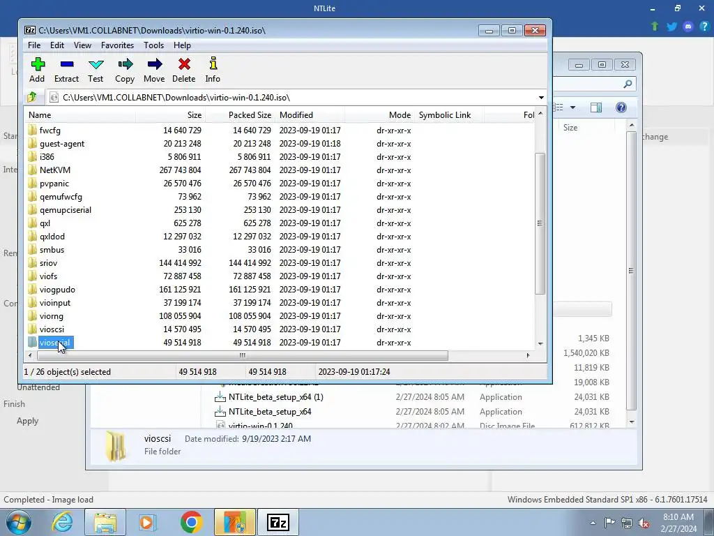Toggle the Explorer preview pane icon
This screenshot has width=714, height=536.
pyautogui.click(x=596, y=107)
